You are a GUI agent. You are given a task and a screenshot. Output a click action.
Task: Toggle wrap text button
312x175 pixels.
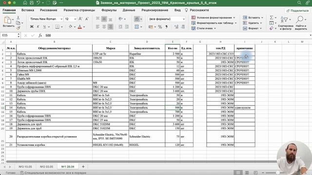137,19
